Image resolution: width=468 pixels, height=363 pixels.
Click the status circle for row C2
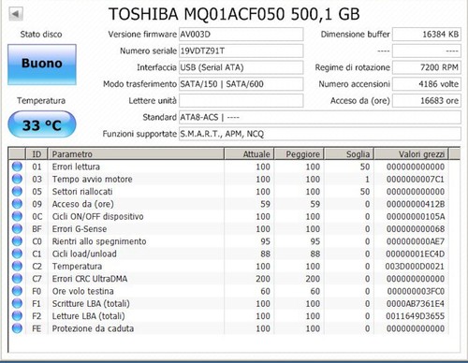point(17,267)
